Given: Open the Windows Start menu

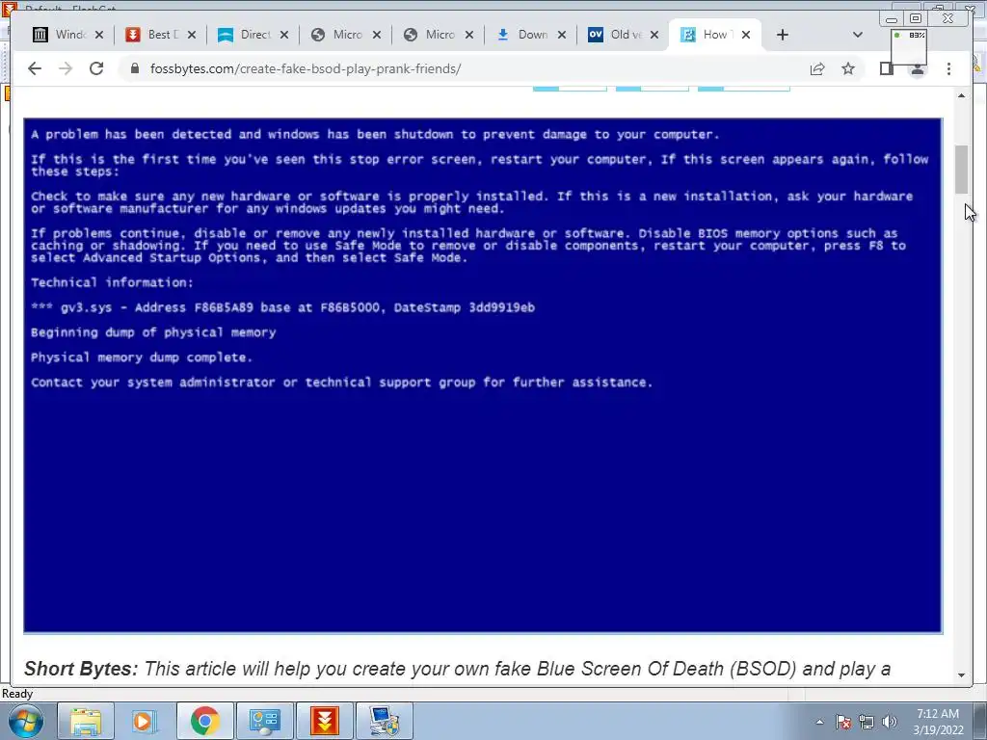Looking at the screenshot, I should tap(25, 721).
